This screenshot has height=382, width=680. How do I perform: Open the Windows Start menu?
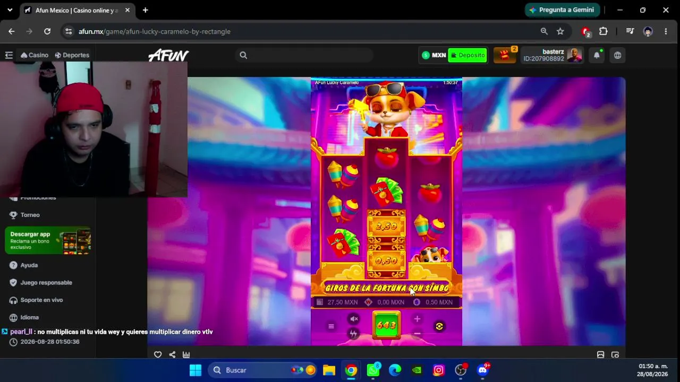[x=195, y=370]
